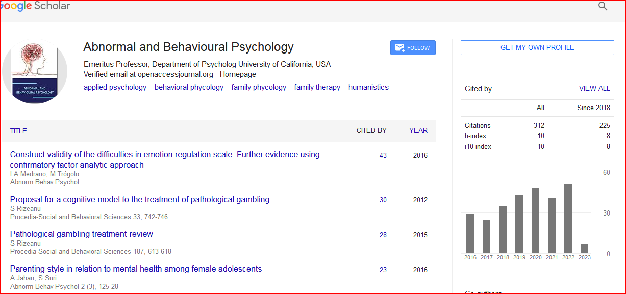Image resolution: width=626 pixels, height=294 pixels.
Task: Click the Google Scholar logo
Action: [x=35, y=6]
